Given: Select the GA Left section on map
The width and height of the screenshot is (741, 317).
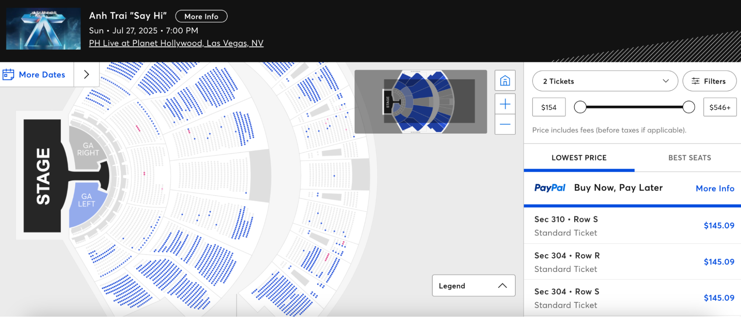Looking at the screenshot, I should pos(86,202).
